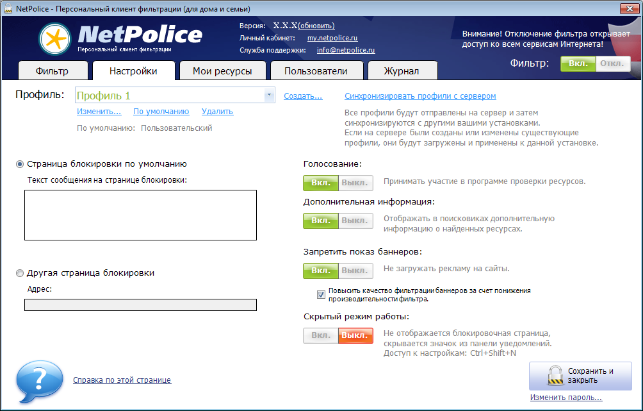Click the Адрес input field
This screenshot has height=411, width=643.
pyautogui.click(x=141, y=305)
